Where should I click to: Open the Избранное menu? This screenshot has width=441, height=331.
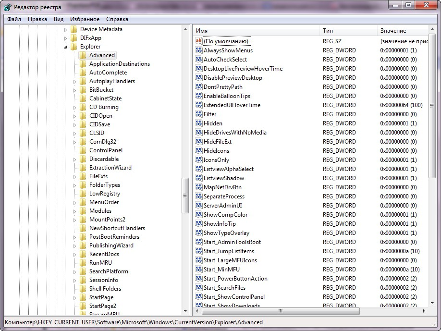tap(85, 19)
